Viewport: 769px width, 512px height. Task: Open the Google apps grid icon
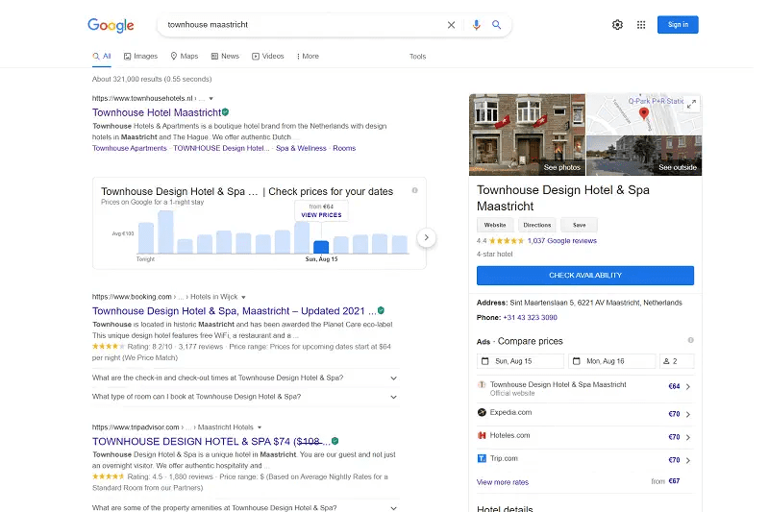[x=641, y=25]
